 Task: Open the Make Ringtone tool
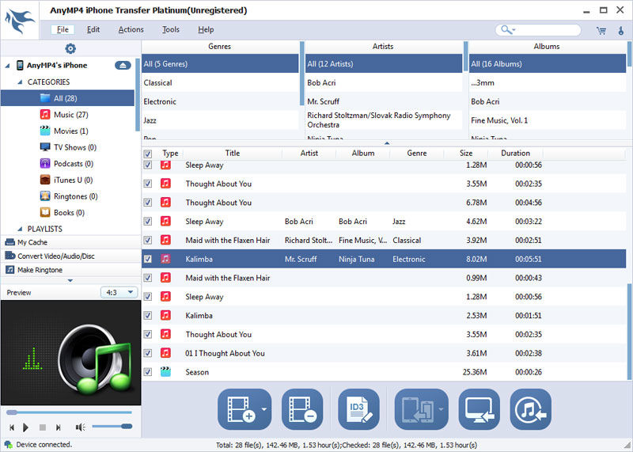coord(70,270)
